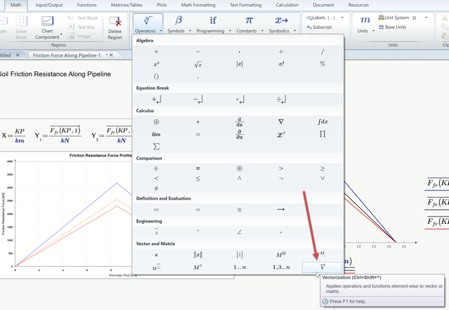This screenshot has width=449, height=310.
Task: Insert the square root operator
Action: coord(198,64)
